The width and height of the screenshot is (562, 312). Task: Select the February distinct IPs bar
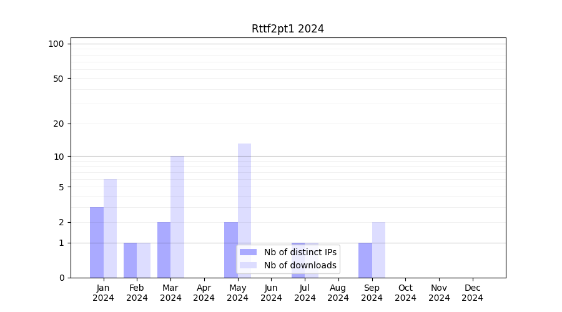tap(130, 260)
